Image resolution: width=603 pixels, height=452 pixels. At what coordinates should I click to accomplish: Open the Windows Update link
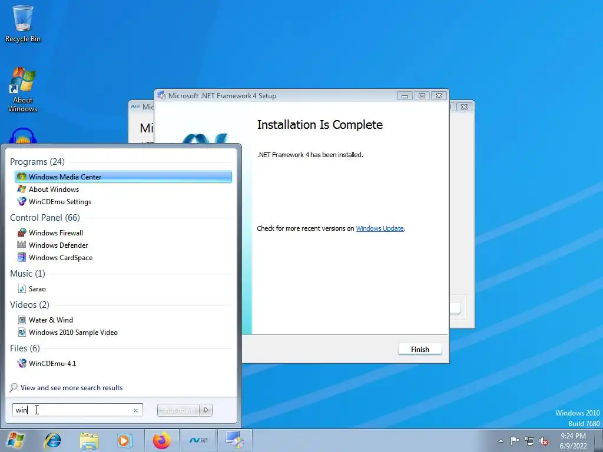pyautogui.click(x=380, y=228)
